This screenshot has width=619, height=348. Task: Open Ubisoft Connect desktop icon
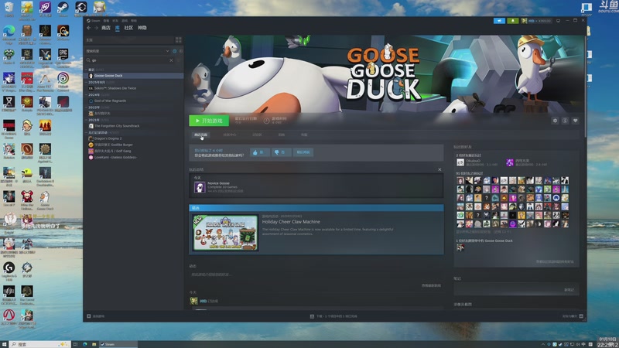(63, 81)
